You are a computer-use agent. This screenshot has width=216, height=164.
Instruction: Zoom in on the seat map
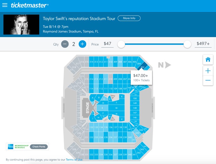click(208, 71)
